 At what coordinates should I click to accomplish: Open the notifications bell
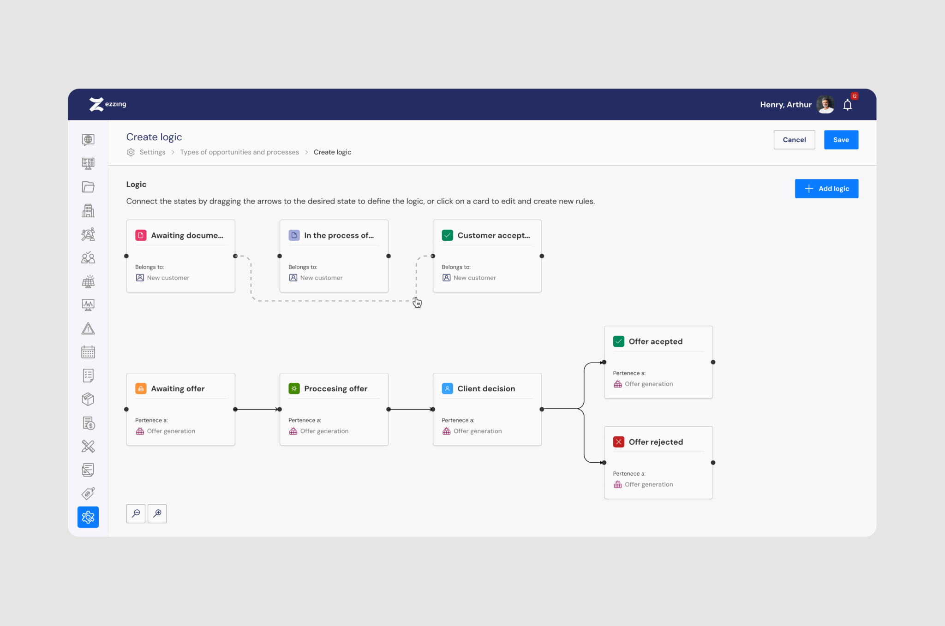[847, 105]
